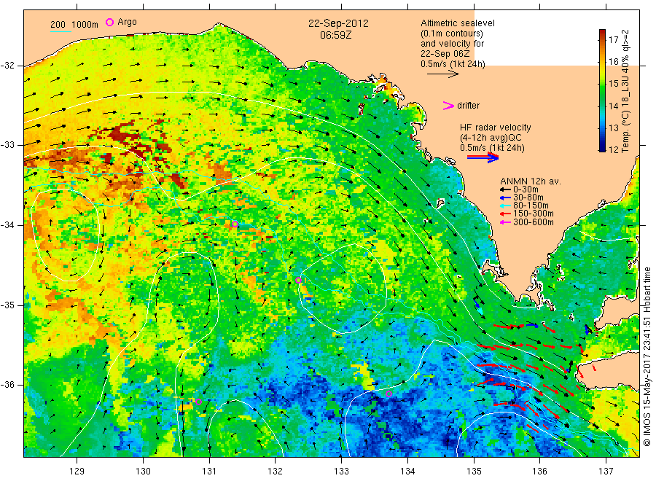Viewport: 656px width, 481px height.
Task: Click the dark blue bottom of color bar
Action: 603,147
